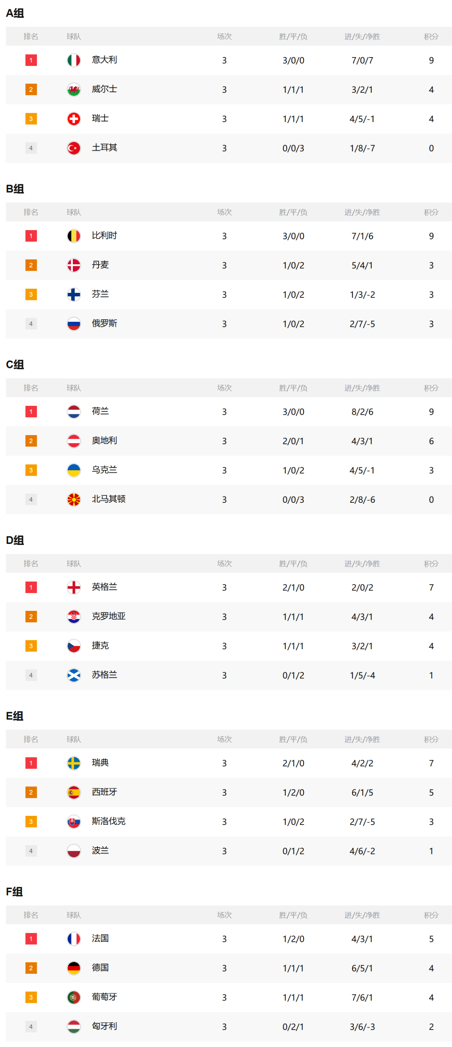
Task: Click the Turkey flag icon
Action: click(74, 148)
